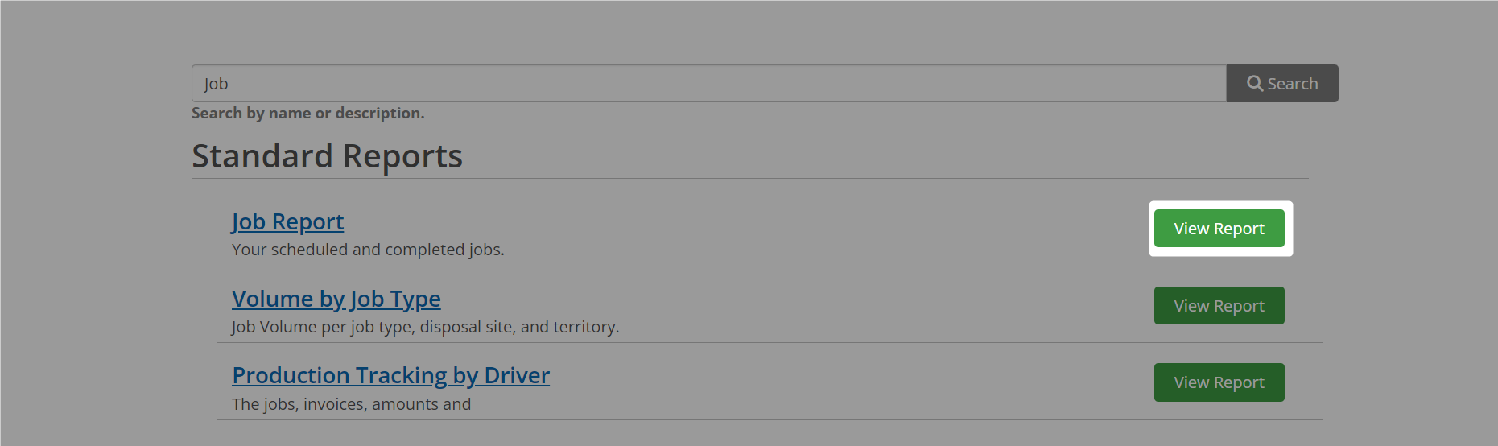View Report for Production Tracking by Driver
Screen dimensions: 1498x446
click(1219, 382)
